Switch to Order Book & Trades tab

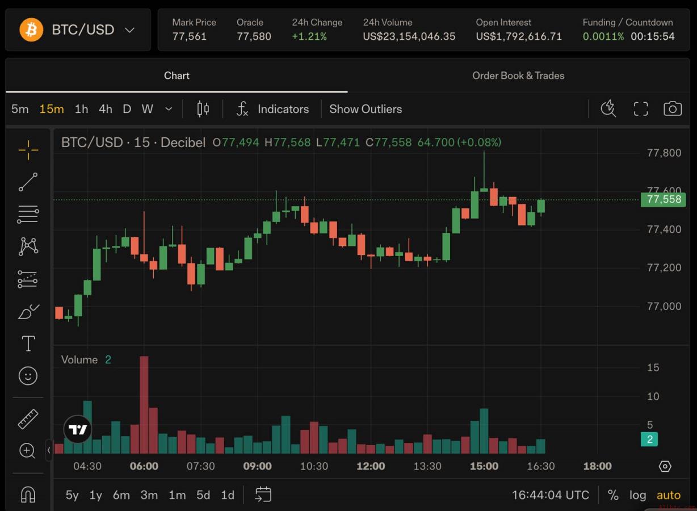pos(518,76)
